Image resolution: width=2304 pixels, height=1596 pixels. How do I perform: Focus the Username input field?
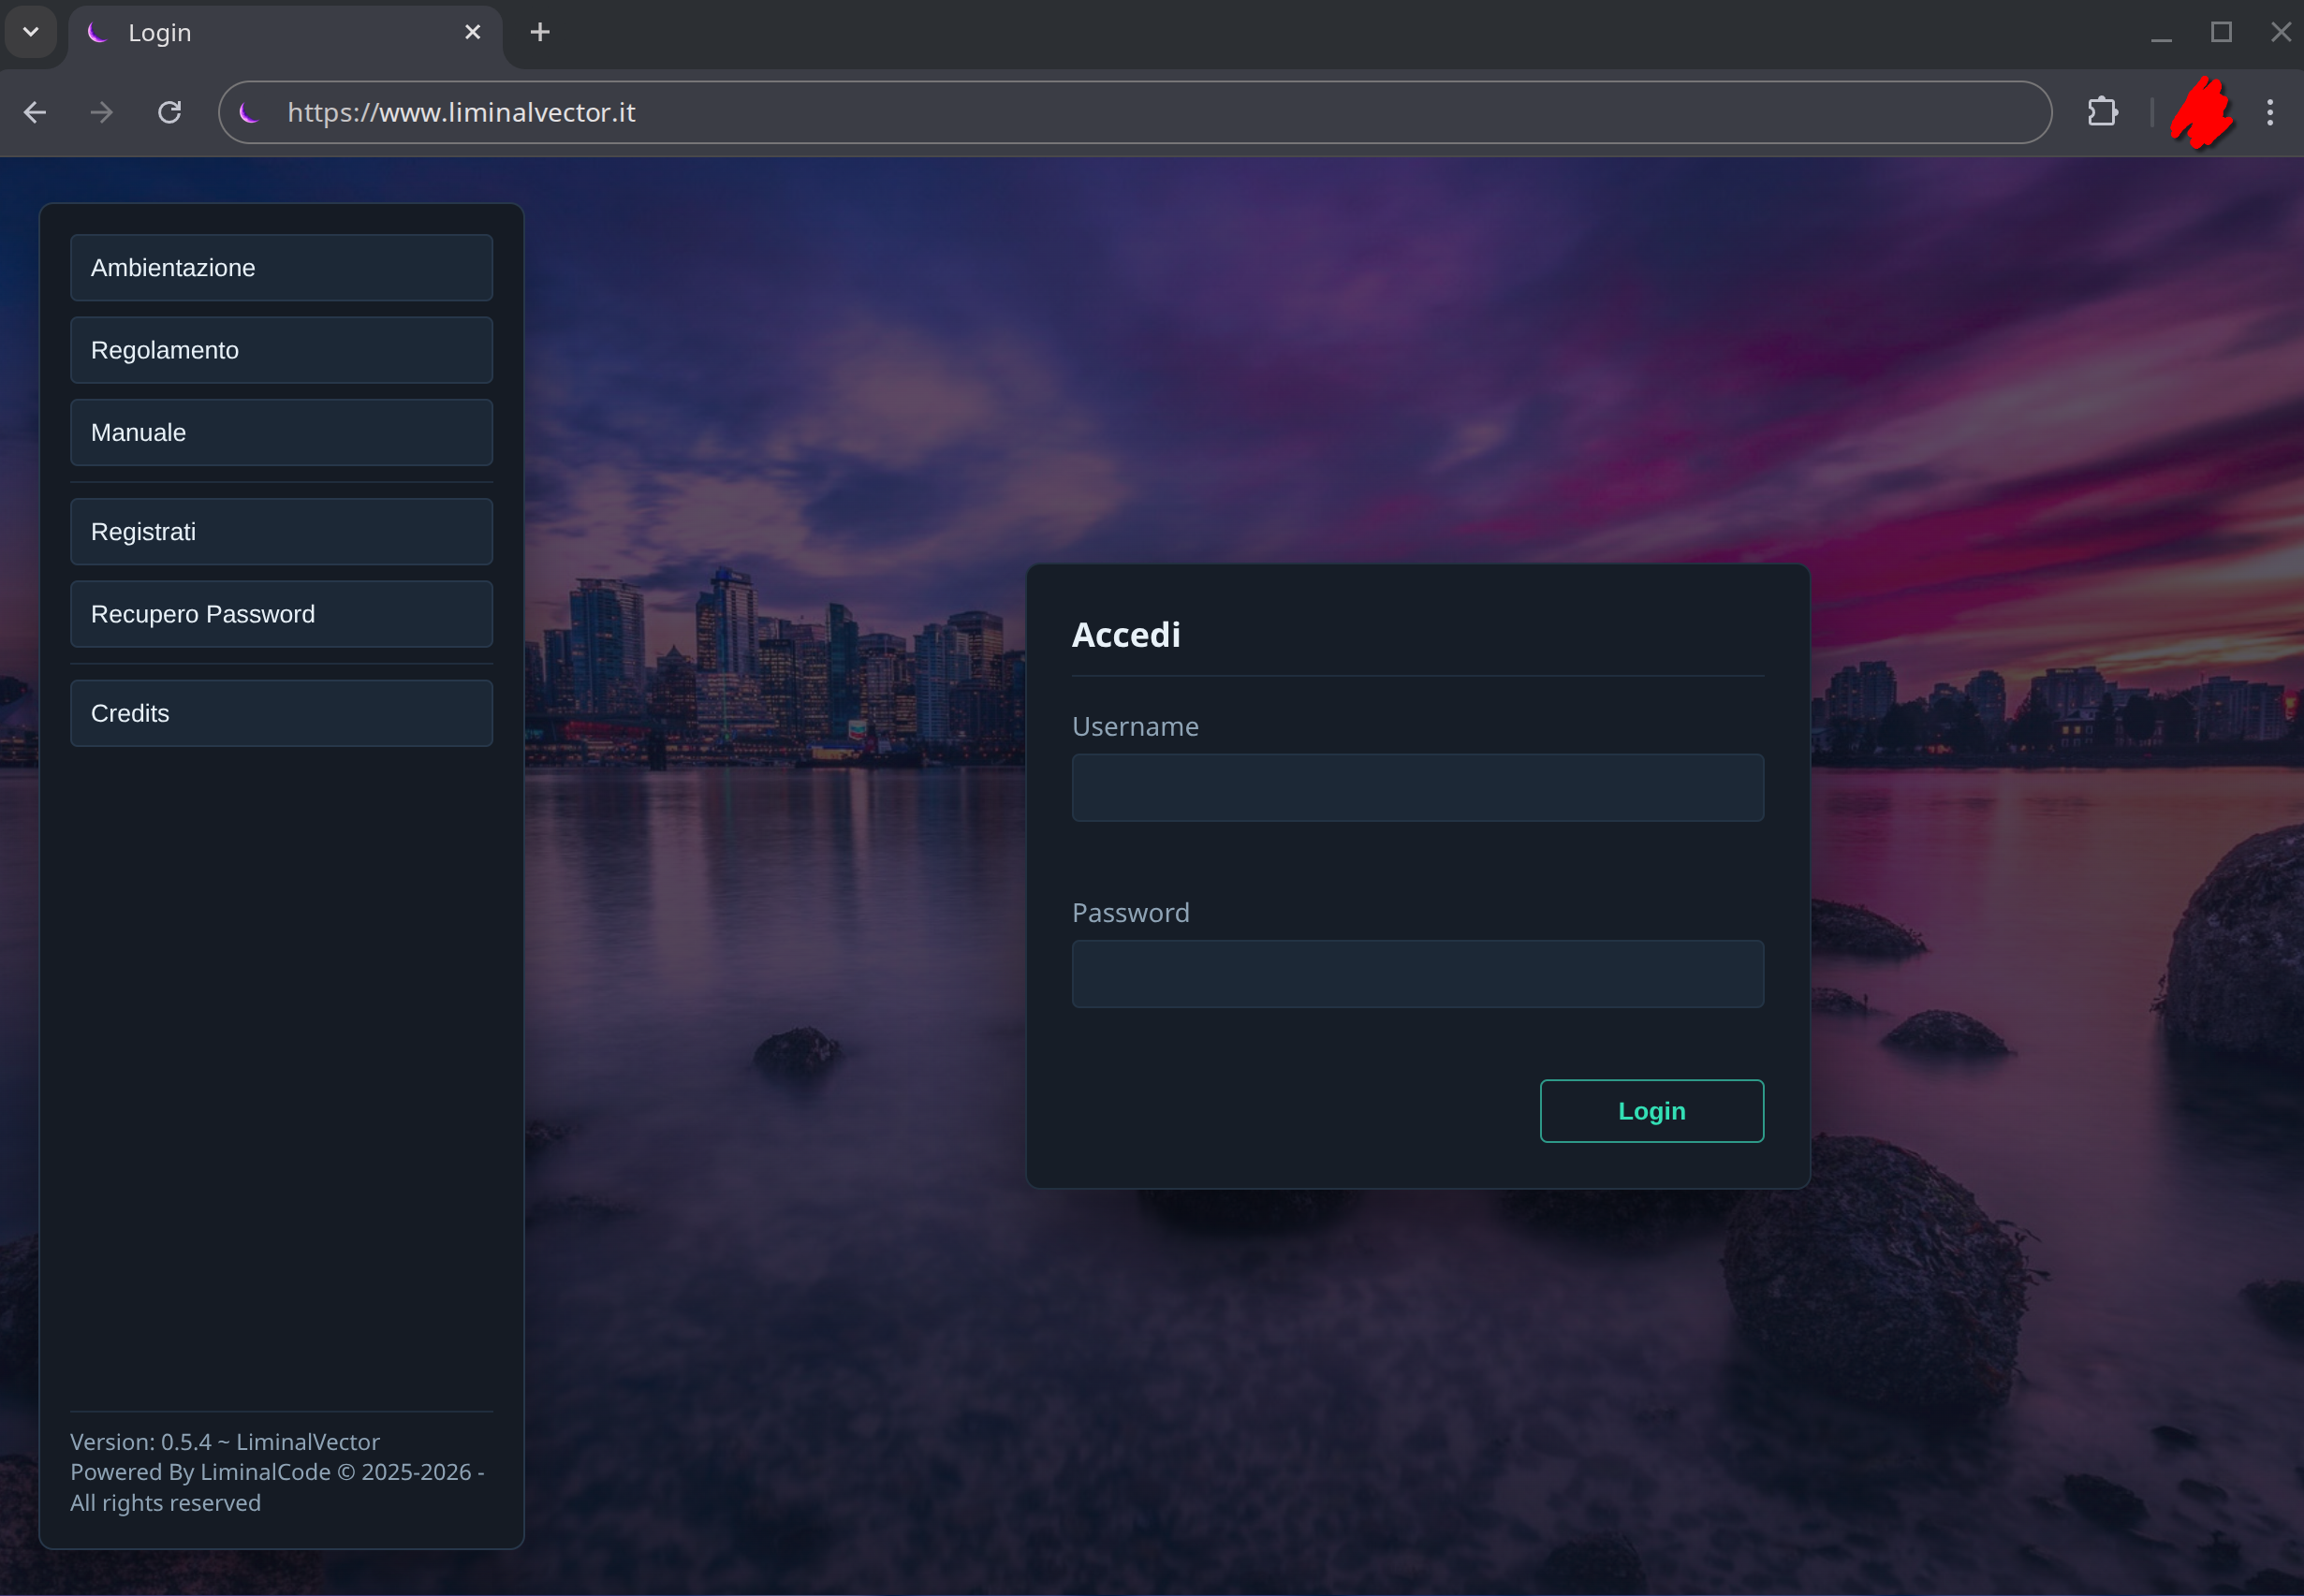[1417, 788]
